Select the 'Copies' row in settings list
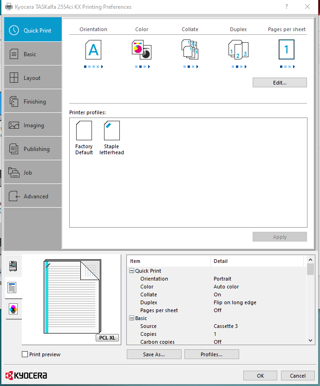The image size is (320, 386). click(x=217, y=334)
